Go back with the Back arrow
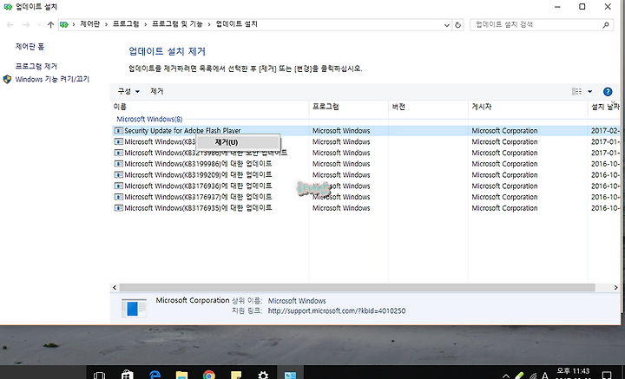This screenshot has height=379, width=625. click(x=10, y=24)
